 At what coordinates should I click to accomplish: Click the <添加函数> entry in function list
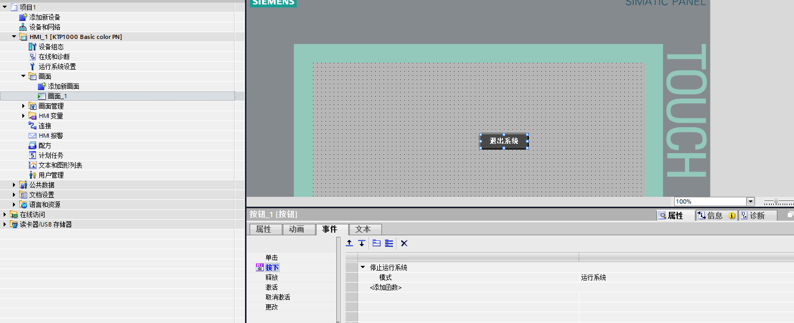386,287
